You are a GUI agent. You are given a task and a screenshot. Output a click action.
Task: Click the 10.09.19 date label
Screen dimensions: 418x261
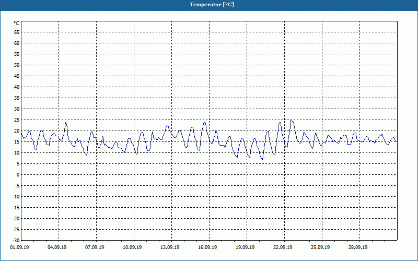[x=132, y=247]
